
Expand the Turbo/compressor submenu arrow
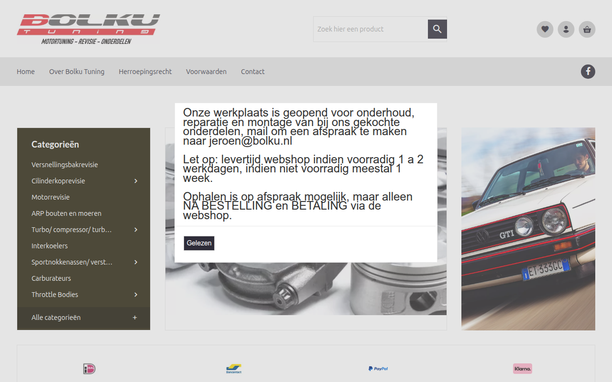136,230
